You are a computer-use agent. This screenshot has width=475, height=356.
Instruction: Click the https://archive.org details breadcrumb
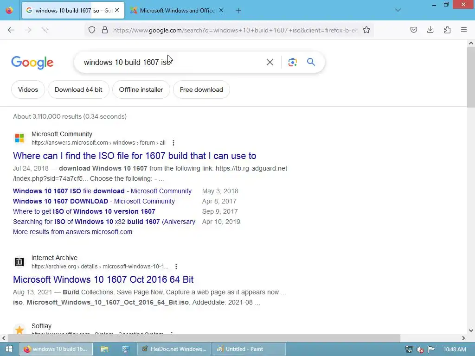click(100, 267)
